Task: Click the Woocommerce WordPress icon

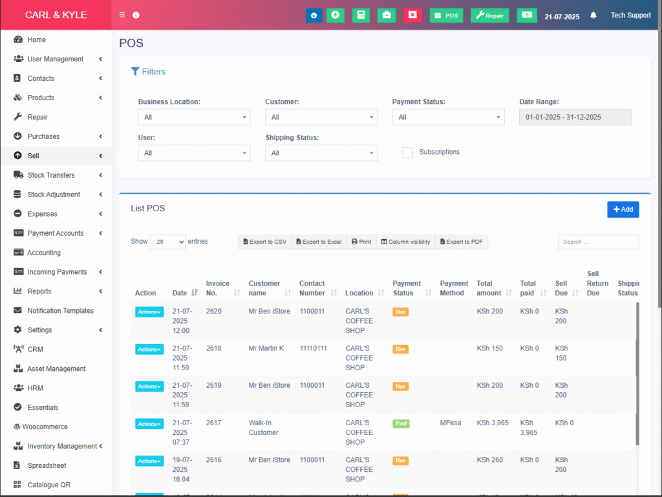Action: click(17, 427)
